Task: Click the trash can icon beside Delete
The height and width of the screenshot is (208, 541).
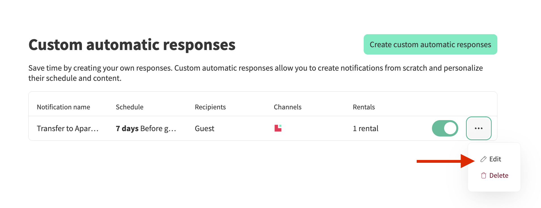Action: [484, 175]
